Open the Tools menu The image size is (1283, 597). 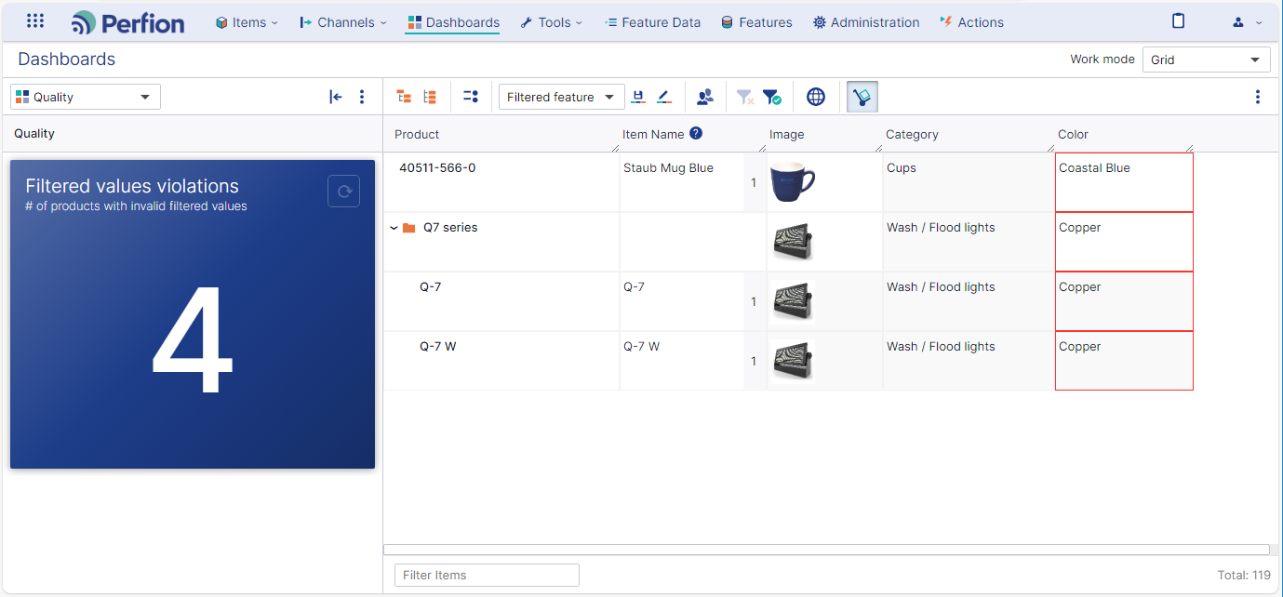(x=552, y=22)
